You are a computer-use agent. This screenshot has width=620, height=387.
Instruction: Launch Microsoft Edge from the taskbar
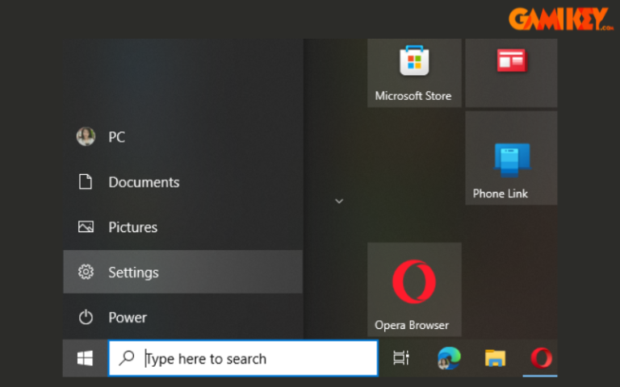(449, 358)
